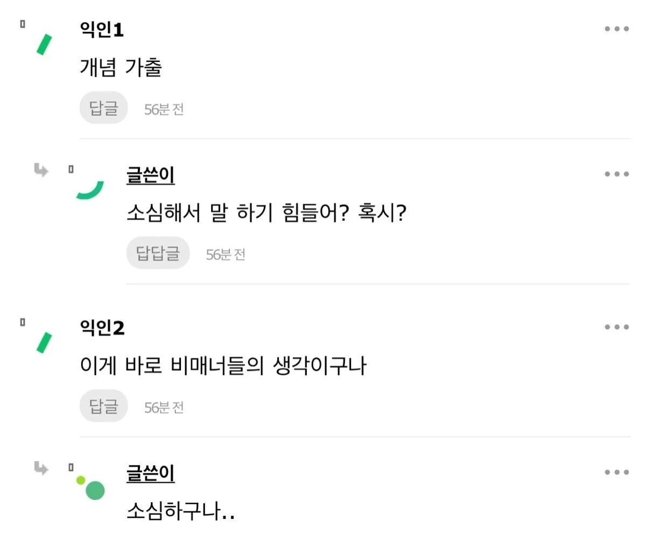This screenshot has height=534, width=646.
Task: Click 글쓴이's smile-shaped profile avatar
Action: (x=91, y=189)
